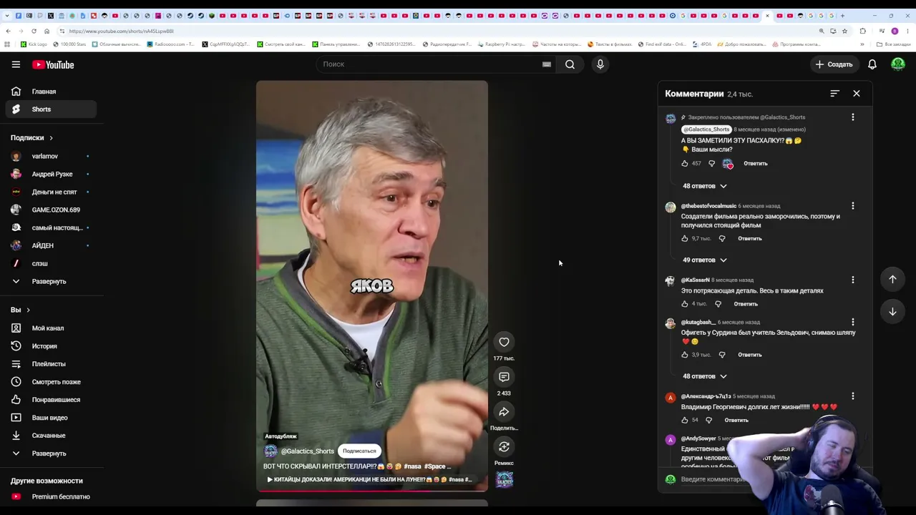
Task: Click the magnifier search button
Action: coord(570,64)
